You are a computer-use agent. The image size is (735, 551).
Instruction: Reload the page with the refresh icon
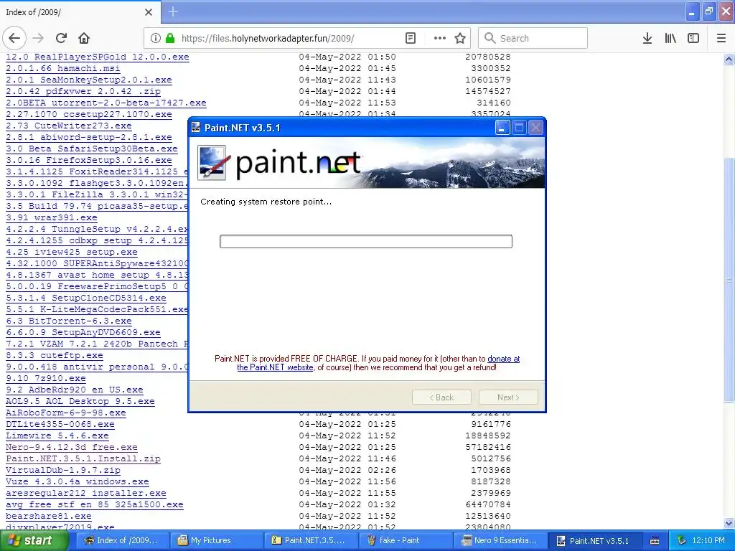[61, 38]
